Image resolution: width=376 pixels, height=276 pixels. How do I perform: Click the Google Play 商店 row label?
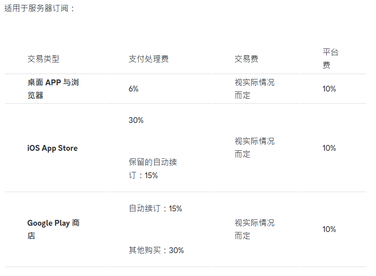pyautogui.click(x=53, y=229)
